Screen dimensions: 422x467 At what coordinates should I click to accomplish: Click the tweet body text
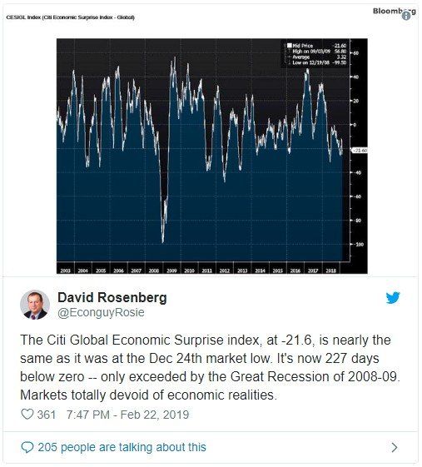coord(210,367)
